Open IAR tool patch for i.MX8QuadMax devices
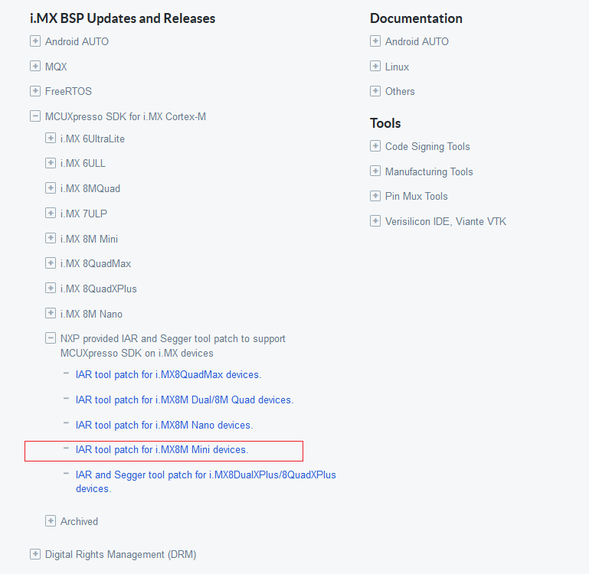 point(168,375)
